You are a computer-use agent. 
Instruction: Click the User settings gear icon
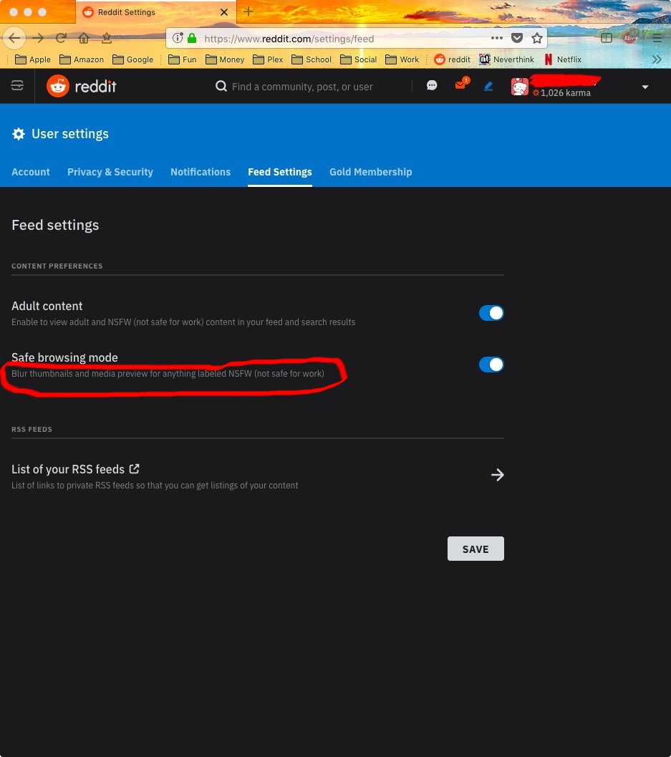[x=19, y=134]
